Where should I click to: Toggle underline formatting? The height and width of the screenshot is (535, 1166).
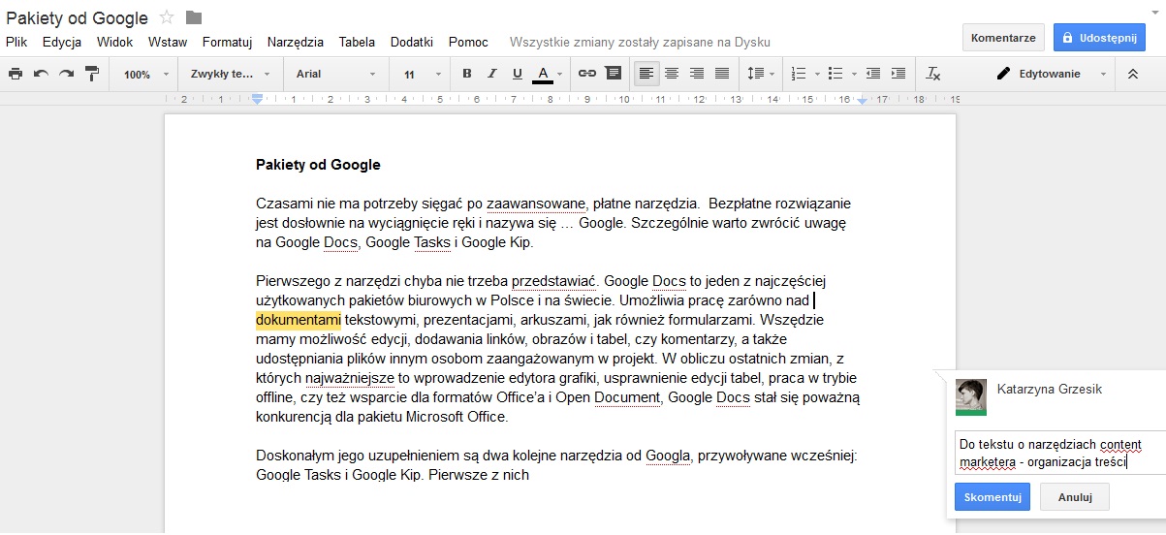click(518, 74)
